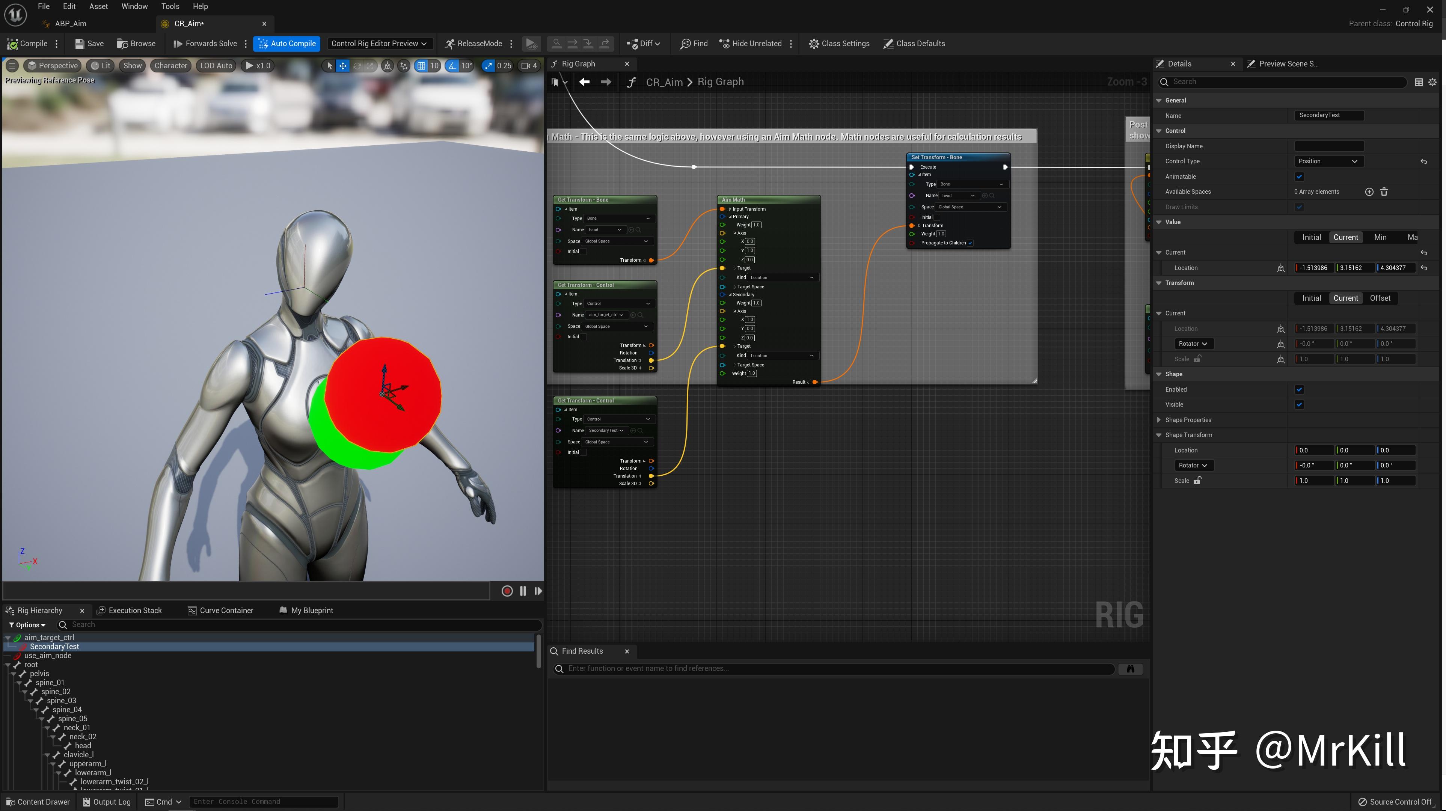Screen dimensions: 1446x811
Task: Uncheck the Shape Enabled checkbox
Action: point(1299,389)
